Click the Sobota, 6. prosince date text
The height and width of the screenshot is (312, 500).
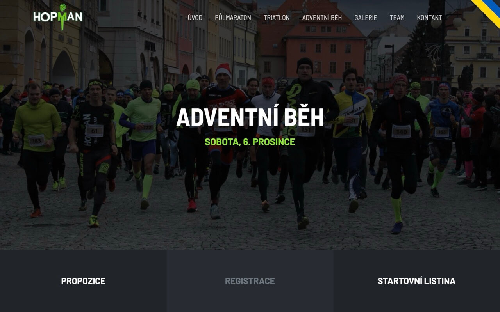[x=250, y=142]
